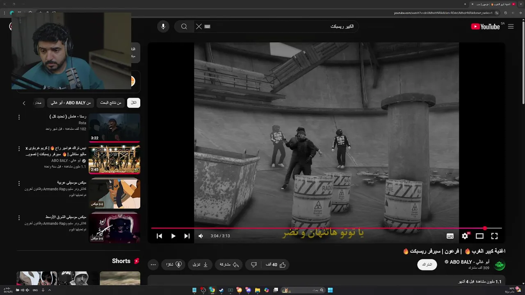Screen dimensions: 525x295
Task: Download the video using تنزيل
Action: click(200, 265)
